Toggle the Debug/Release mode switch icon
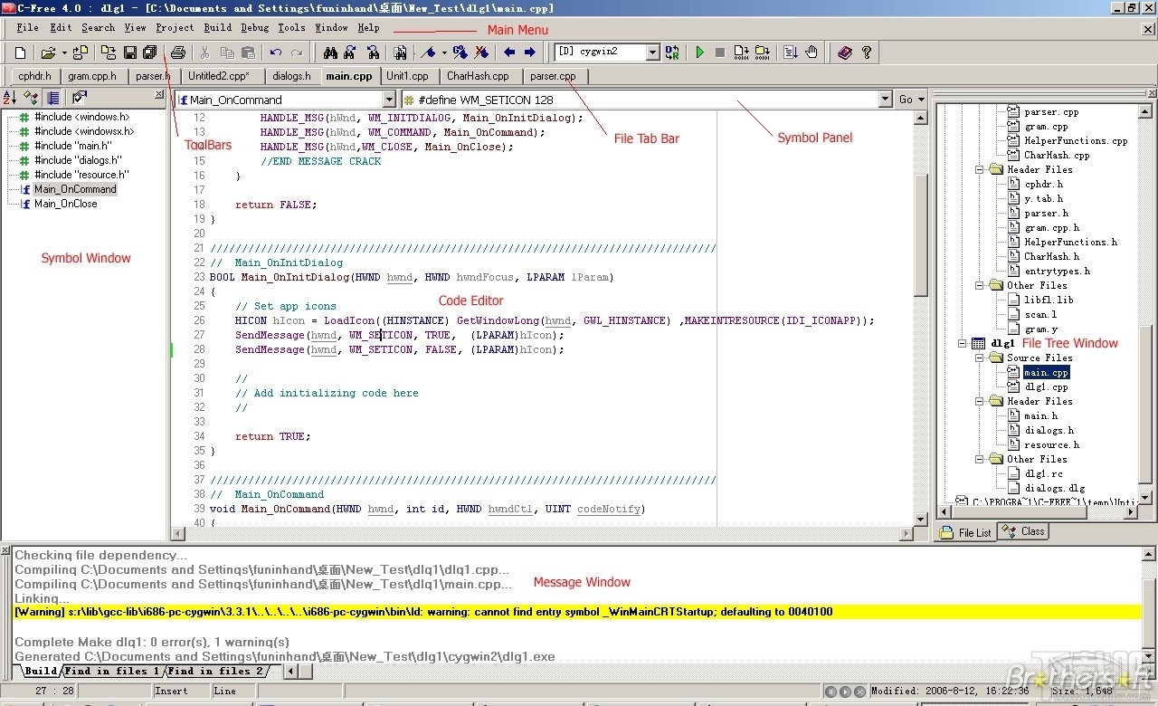 (671, 52)
